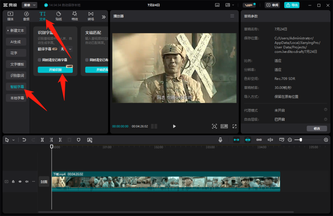
Task: Click the image freeze-frame toolbar icon
Action: [x=90, y=140]
